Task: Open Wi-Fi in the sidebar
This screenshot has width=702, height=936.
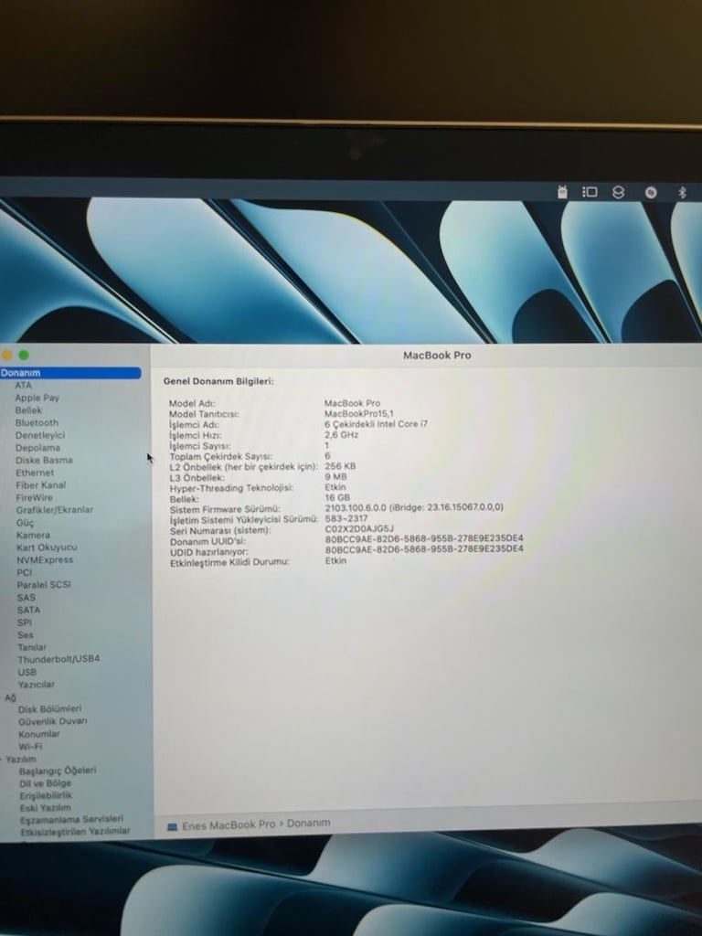Action: click(x=30, y=747)
